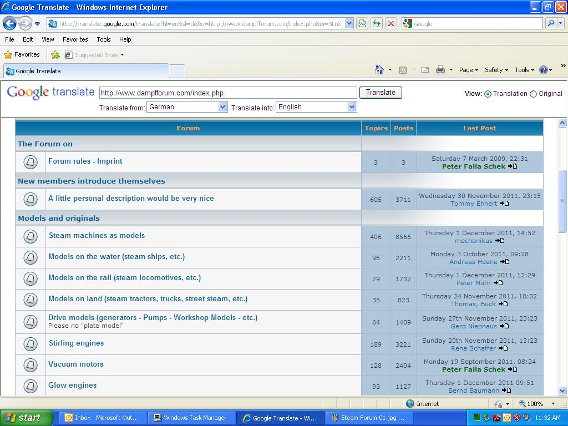Open the Page menu dropdown
568x426 pixels.
click(x=468, y=70)
